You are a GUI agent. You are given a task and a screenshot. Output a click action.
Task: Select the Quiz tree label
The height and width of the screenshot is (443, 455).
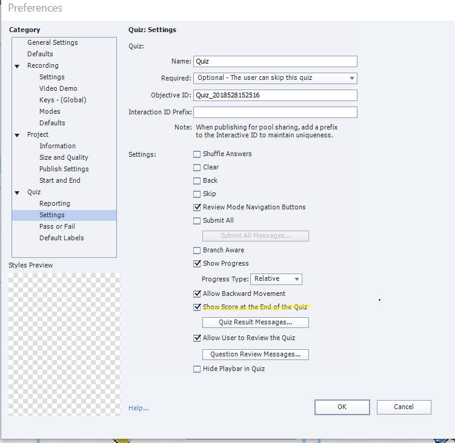[34, 192]
